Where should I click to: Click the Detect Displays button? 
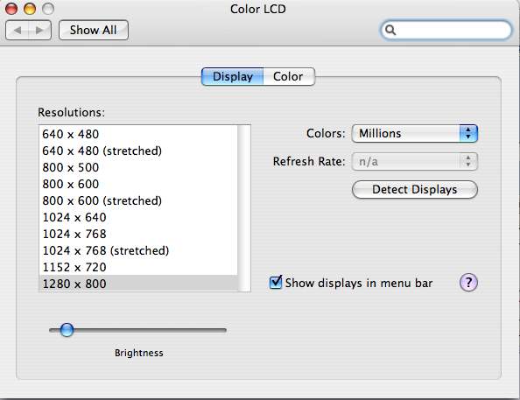tap(415, 190)
